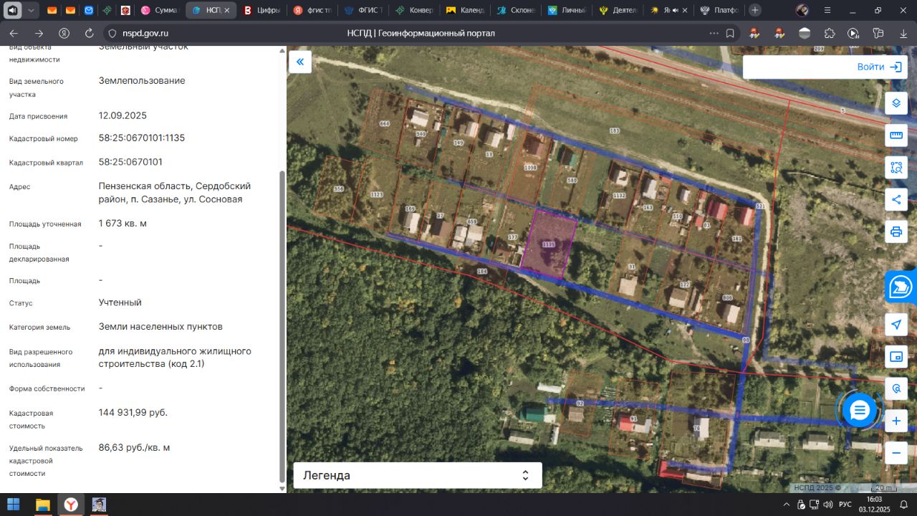
Task: Open the blue side widget tab
Action: (x=901, y=287)
